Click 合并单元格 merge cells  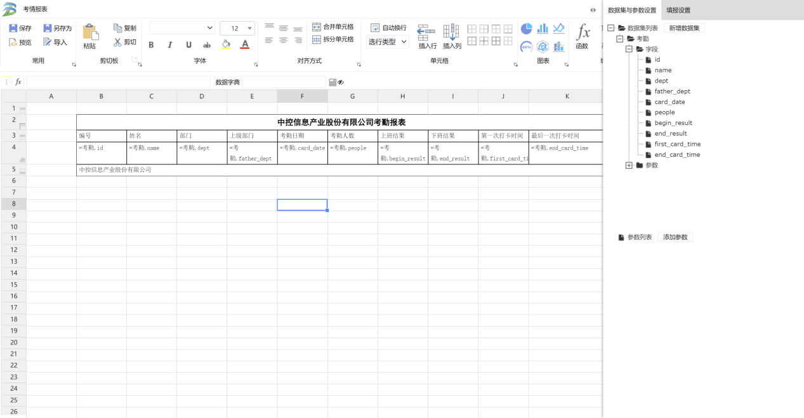[x=333, y=27]
